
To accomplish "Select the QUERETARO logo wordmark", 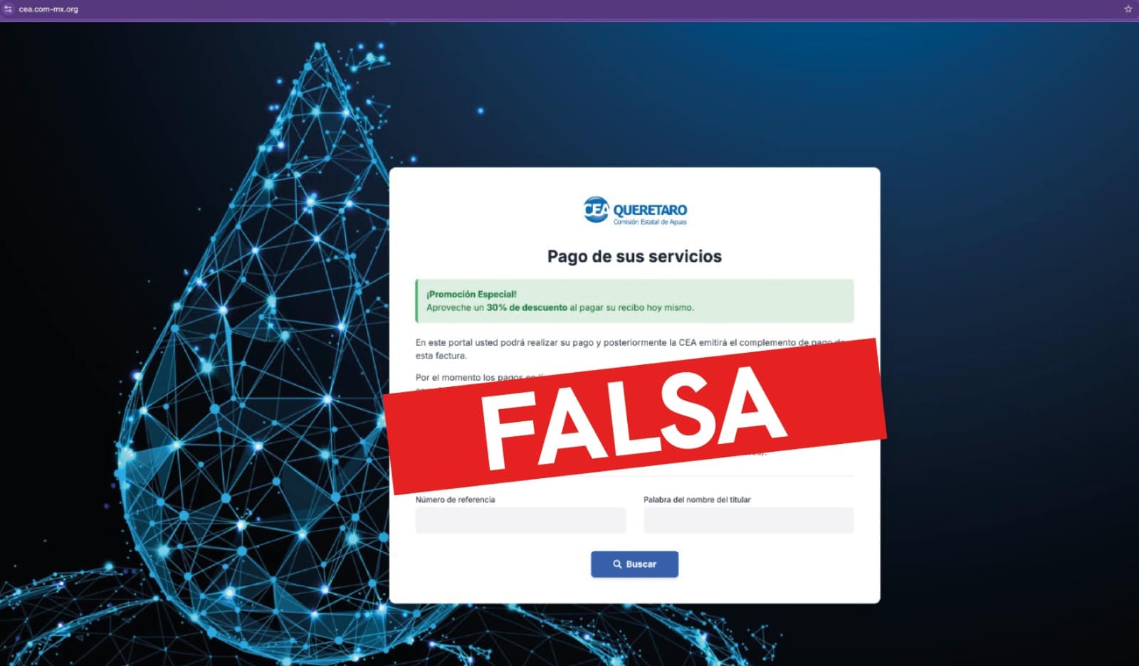I will coord(650,210).
